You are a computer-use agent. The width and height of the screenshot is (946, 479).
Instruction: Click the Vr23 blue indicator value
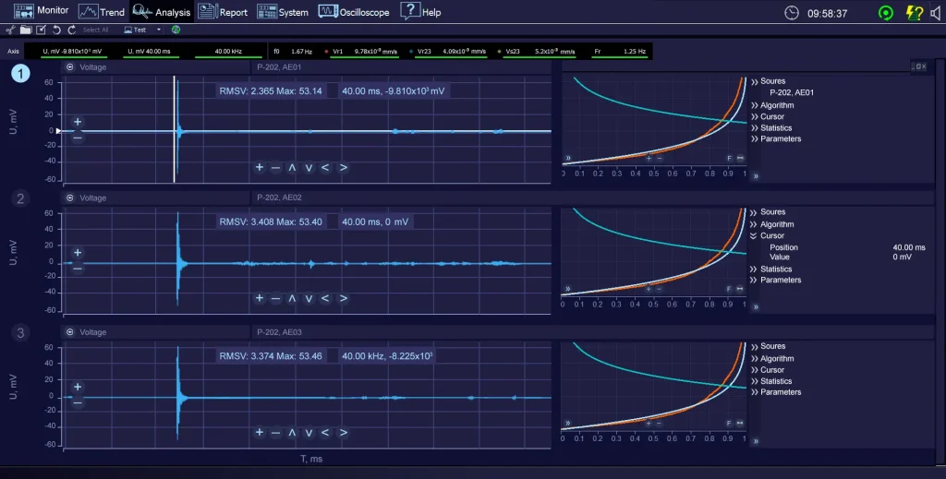464,52
